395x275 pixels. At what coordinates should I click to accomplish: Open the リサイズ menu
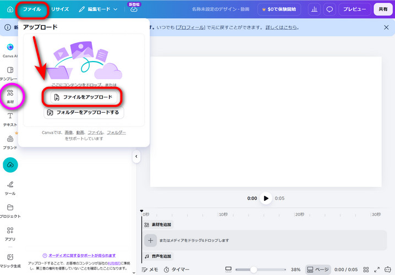click(x=60, y=9)
